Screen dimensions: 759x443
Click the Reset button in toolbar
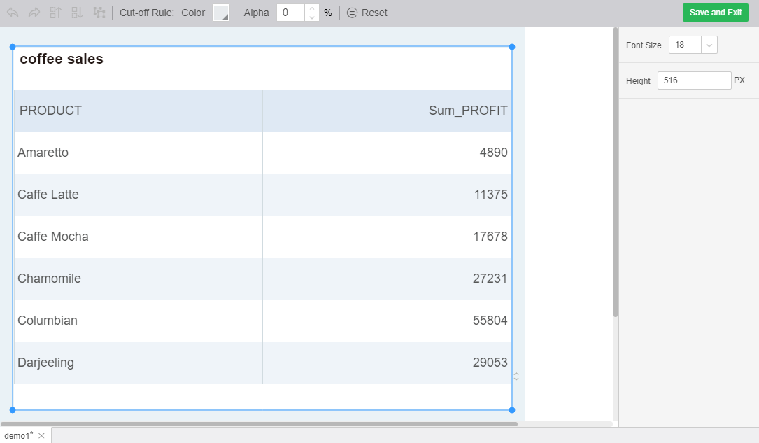coord(367,13)
